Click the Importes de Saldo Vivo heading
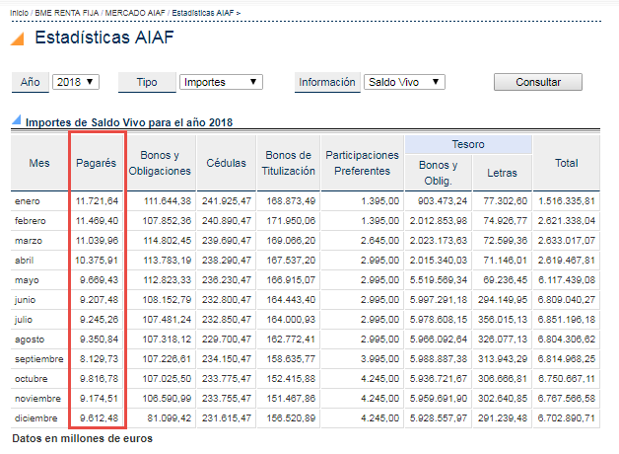This screenshot has width=619, height=454. [x=129, y=122]
